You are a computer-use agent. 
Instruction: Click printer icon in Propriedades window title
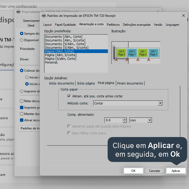pyautogui.click(x=18, y=12)
